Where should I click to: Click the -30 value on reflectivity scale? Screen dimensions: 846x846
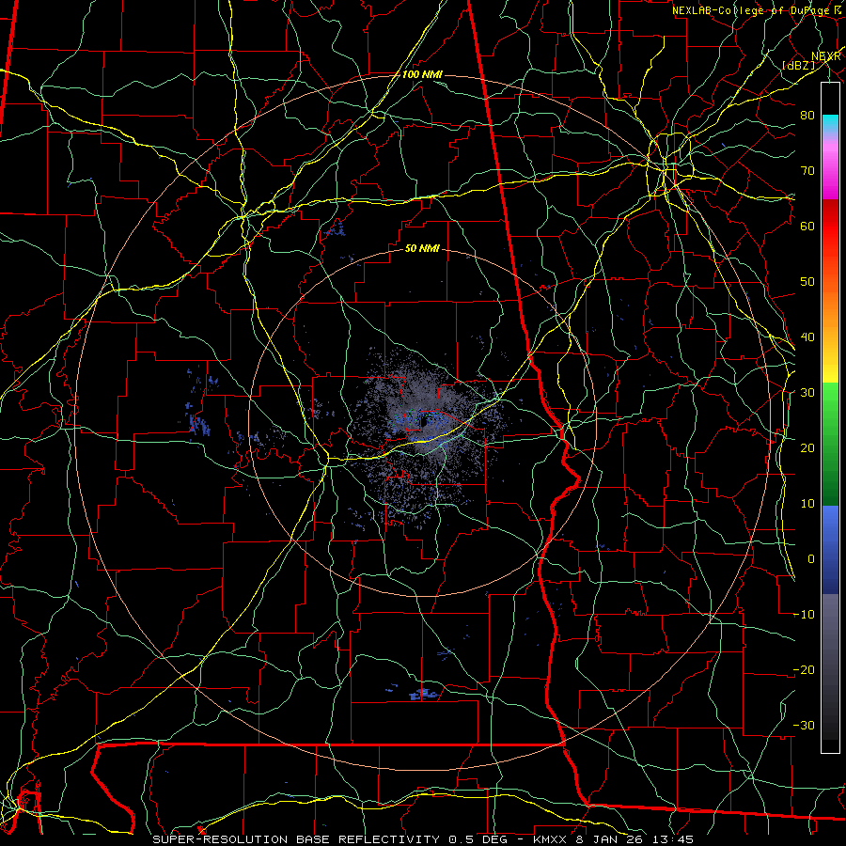pyautogui.click(x=804, y=725)
